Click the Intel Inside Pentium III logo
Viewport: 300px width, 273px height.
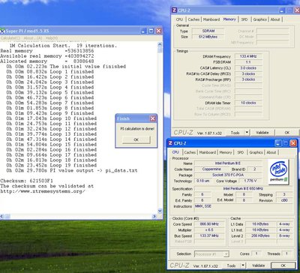click(278, 172)
